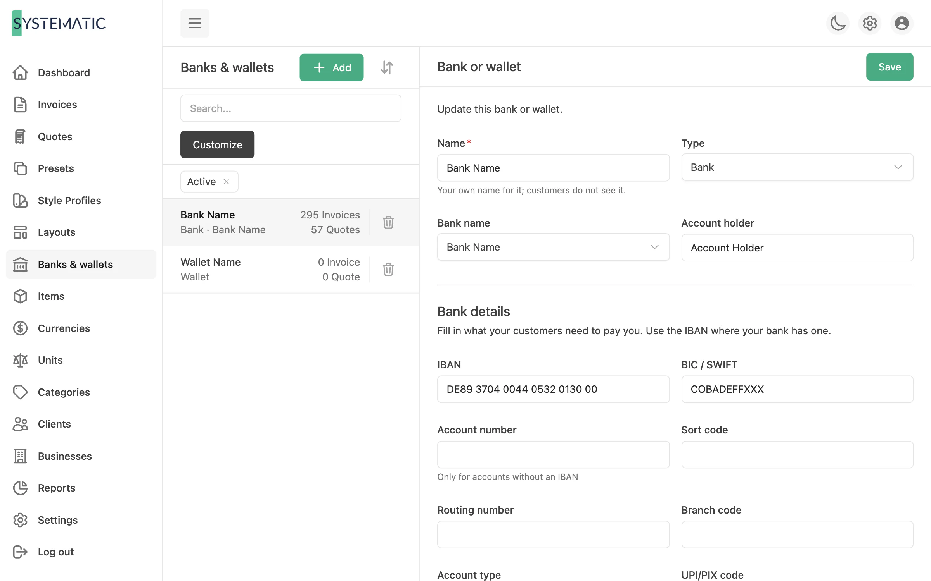931x581 pixels.
Task: Edit the BIC / SWIFT field
Action: click(x=797, y=389)
